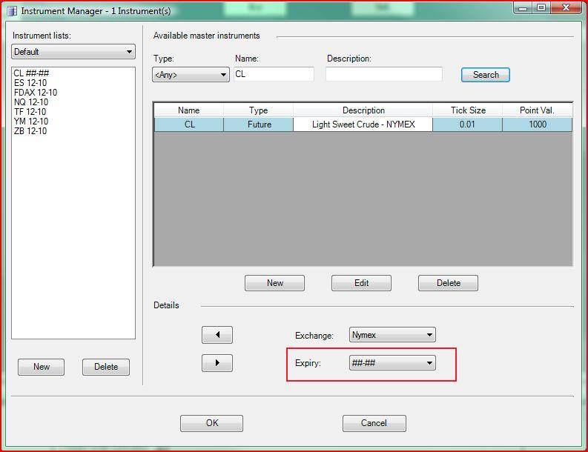588x452 pixels.
Task: Click the Point Val. column header
Action: pyautogui.click(x=537, y=110)
